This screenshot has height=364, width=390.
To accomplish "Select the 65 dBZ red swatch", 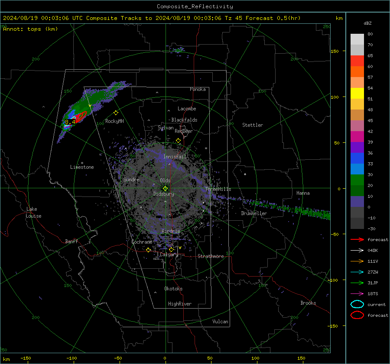I will (357, 61).
